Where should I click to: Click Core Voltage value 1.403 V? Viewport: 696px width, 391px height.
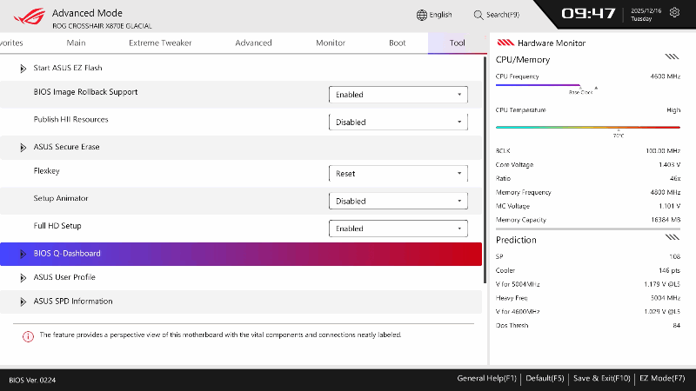point(669,164)
